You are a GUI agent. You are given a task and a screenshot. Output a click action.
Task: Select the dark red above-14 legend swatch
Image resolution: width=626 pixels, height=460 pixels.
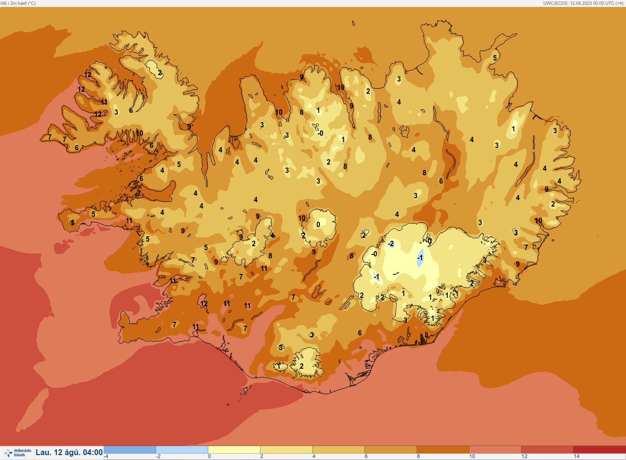(600, 450)
